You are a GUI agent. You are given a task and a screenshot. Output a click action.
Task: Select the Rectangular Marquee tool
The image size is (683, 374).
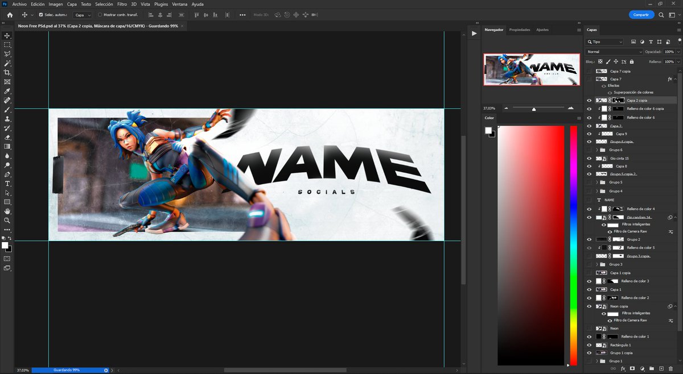[x=7, y=44]
